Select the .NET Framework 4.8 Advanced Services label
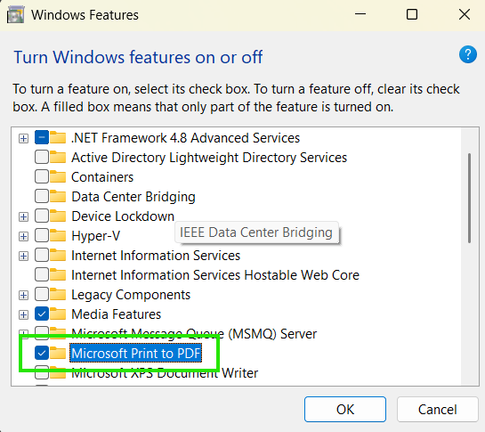Screen dimensions: 485x432 186,137
